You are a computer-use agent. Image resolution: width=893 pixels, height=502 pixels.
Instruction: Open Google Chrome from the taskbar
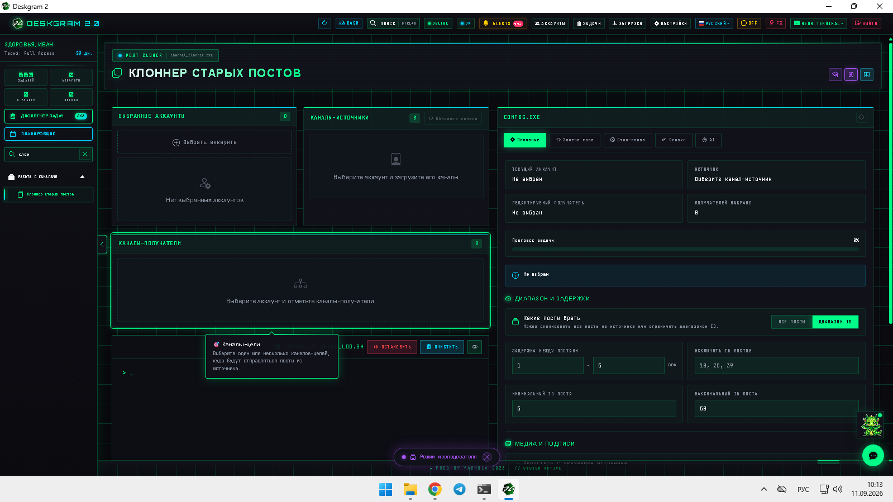(435, 489)
